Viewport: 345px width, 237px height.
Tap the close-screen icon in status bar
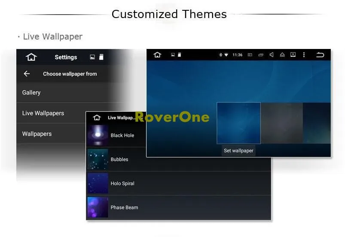click(293, 55)
